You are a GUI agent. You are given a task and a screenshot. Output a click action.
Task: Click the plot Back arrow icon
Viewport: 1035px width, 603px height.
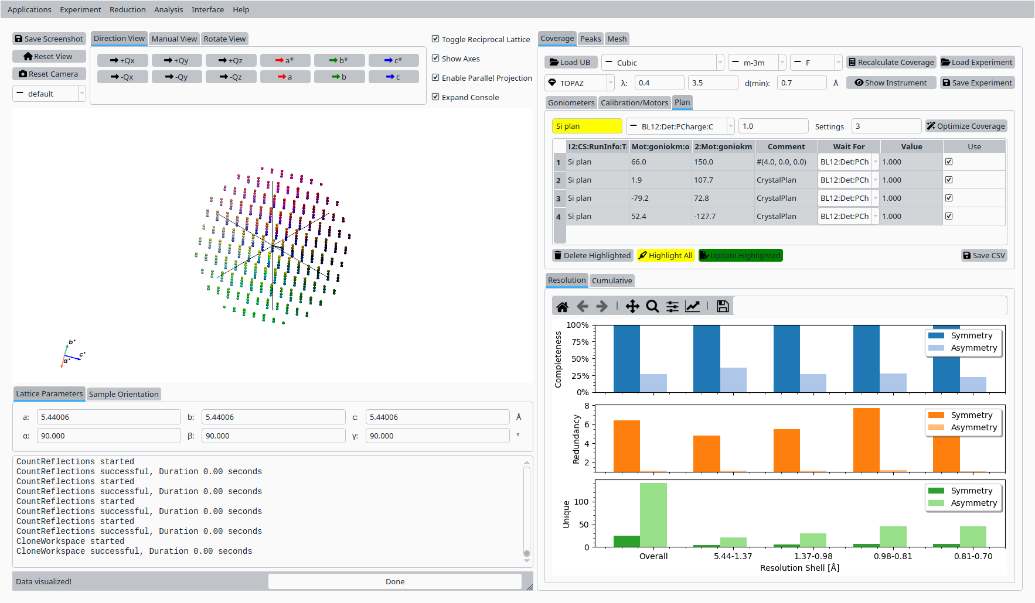582,306
